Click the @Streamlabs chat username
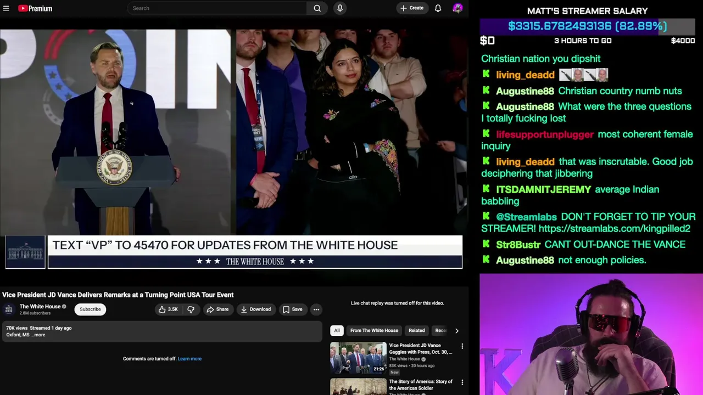Viewport: 703px width, 395px height. click(526, 217)
